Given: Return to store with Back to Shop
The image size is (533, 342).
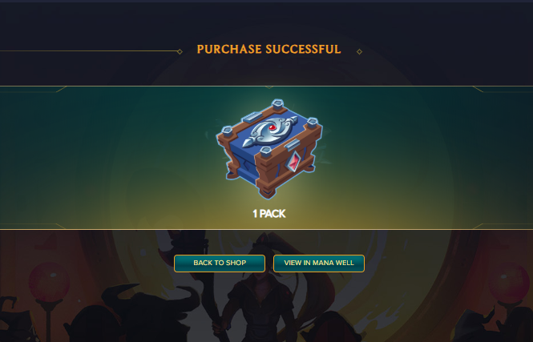Looking at the screenshot, I should 220,264.
